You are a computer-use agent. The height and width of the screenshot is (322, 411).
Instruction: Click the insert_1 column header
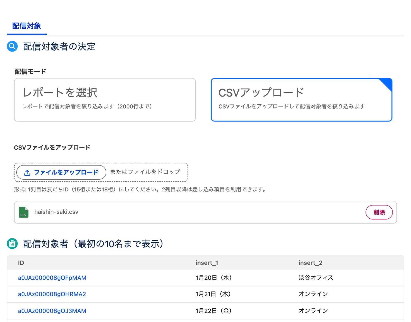(x=207, y=263)
